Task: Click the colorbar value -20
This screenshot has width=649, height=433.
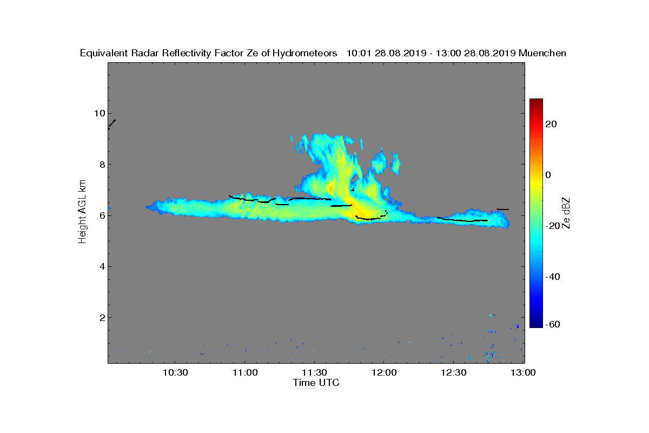Action: pos(552,226)
